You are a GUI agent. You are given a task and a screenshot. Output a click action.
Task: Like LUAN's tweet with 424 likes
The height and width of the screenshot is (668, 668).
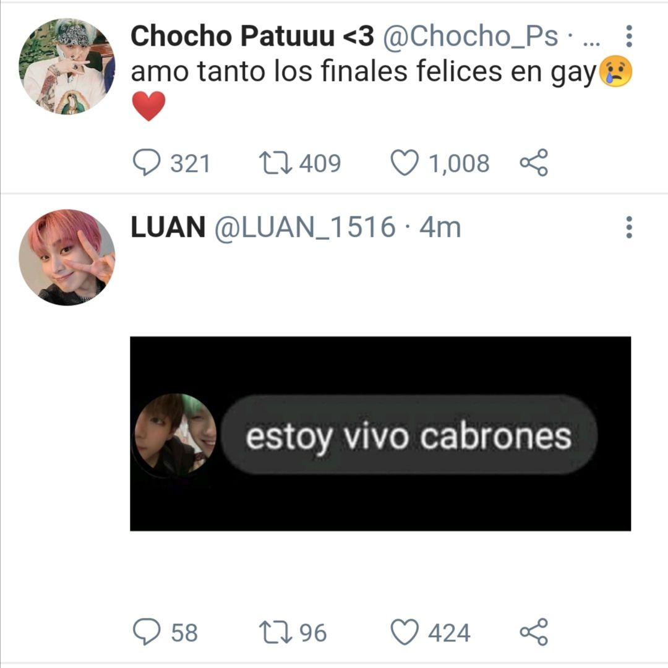(405, 632)
